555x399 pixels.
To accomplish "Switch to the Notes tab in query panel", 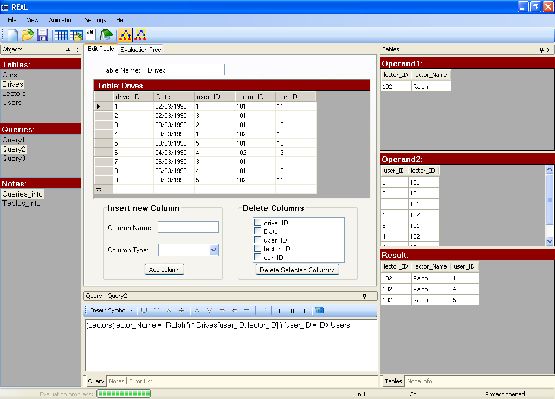I will [x=117, y=381].
